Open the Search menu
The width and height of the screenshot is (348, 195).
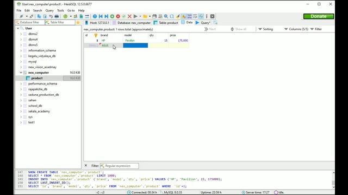[38, 10]
